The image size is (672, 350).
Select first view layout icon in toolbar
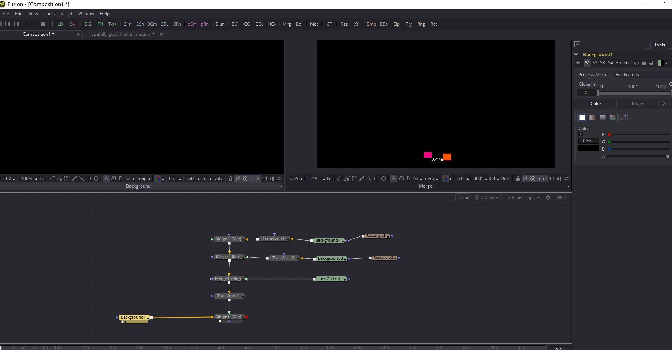pyautogui.click(x=8, y=24)
